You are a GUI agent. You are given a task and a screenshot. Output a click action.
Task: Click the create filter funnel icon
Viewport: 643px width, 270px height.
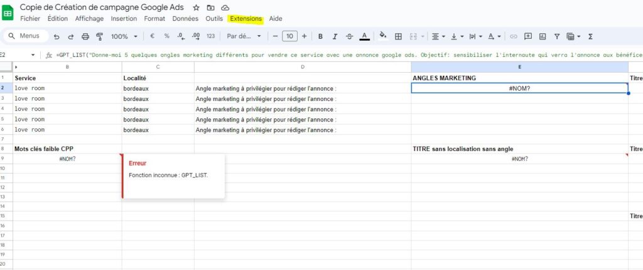(x=556, y=36)
